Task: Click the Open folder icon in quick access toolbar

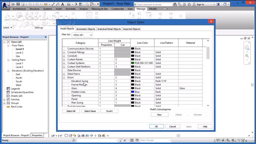Action: pos(13,4)
